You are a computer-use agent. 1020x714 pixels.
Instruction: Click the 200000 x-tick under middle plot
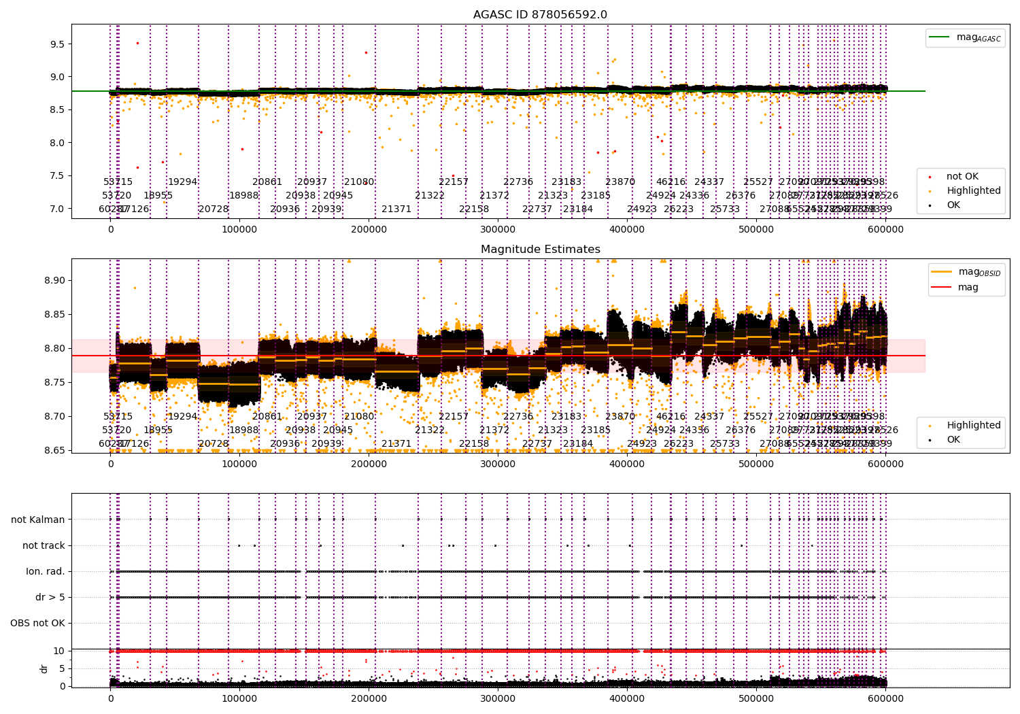click(369, 464)
